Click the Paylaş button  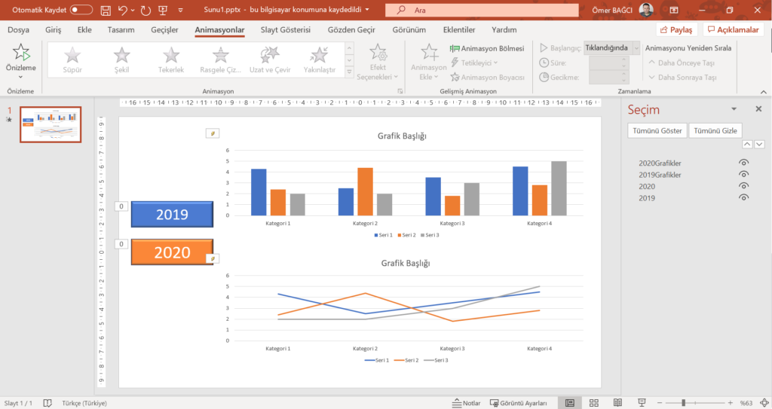676,30
